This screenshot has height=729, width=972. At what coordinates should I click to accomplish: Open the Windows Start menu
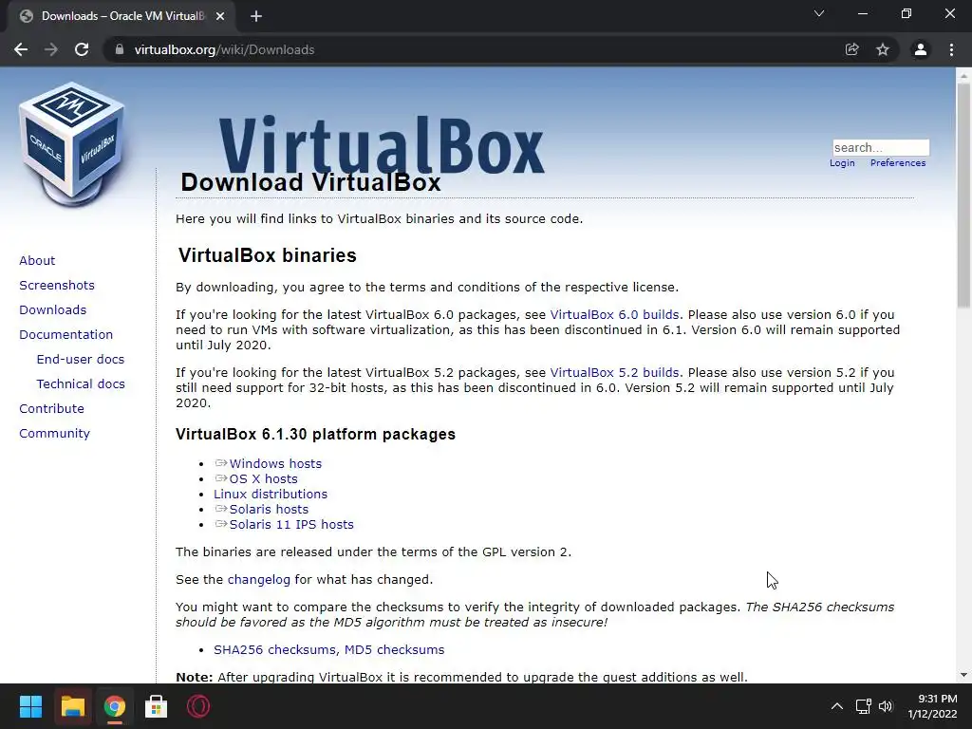[x=30, y=706]
